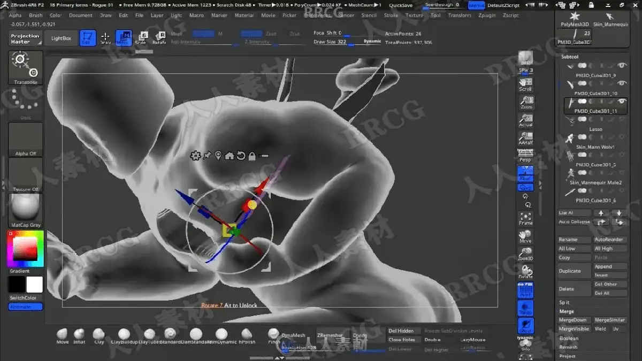This screenshot has width=642, height=361.
Task: Click the Zoom canvas icon
Action: click(526, 103)
